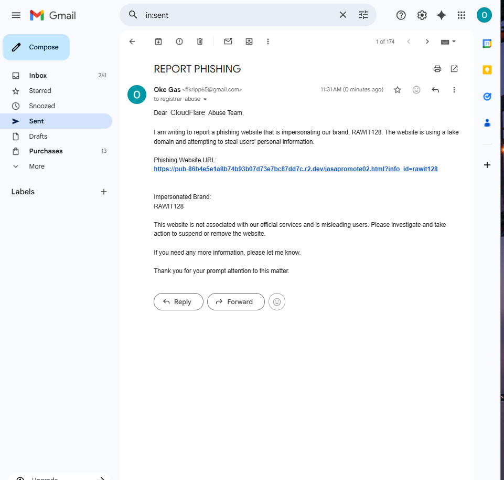Click the search magnifier icon
The width and height of the screenshot is (504, 480).
tap(133, 15)
